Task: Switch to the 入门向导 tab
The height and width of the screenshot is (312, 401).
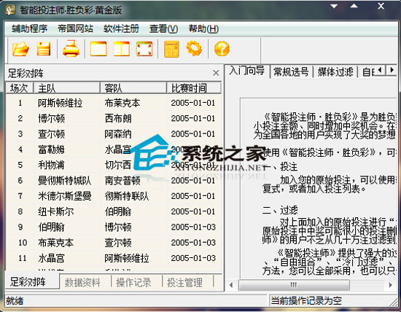Action: tap(246, 71)
